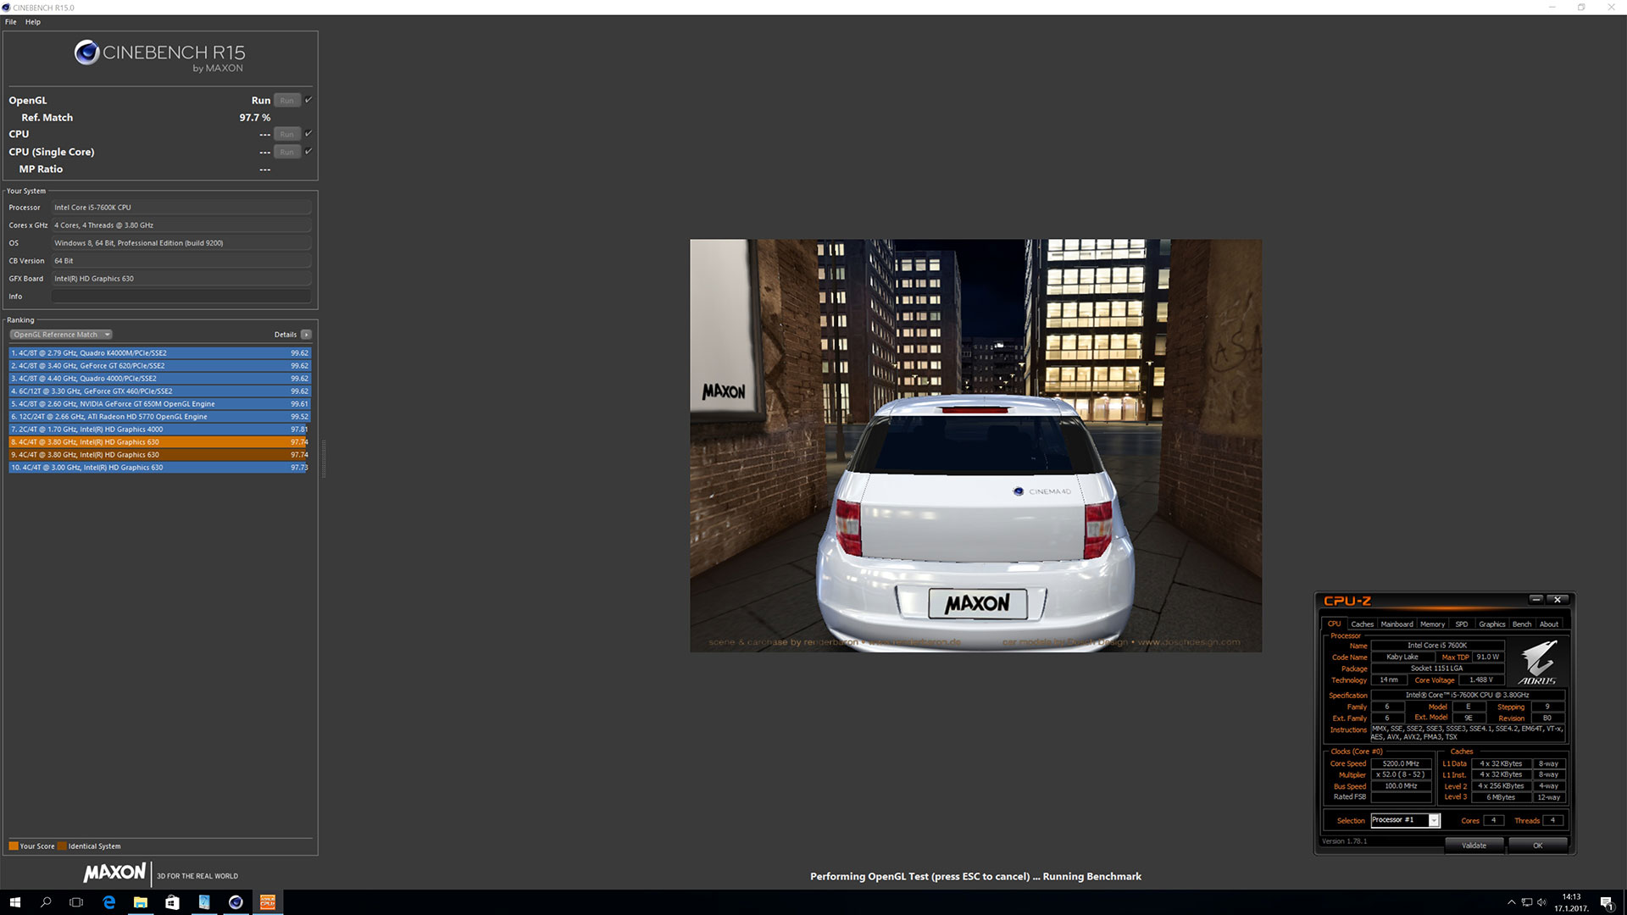
Task: Select ranking row 10 at 3.00 GHz
Action: point(160,468)
